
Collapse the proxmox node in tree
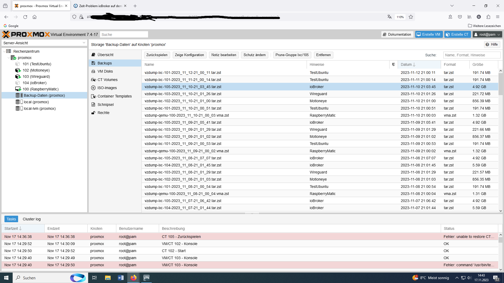(x=9, y=58)
